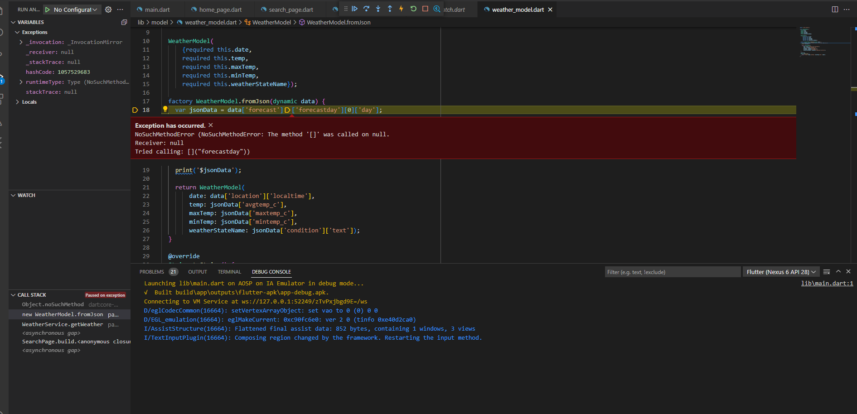857x414 pixels.
Task: Collapse all variables icon in Variables header
Action: (124, 22)
